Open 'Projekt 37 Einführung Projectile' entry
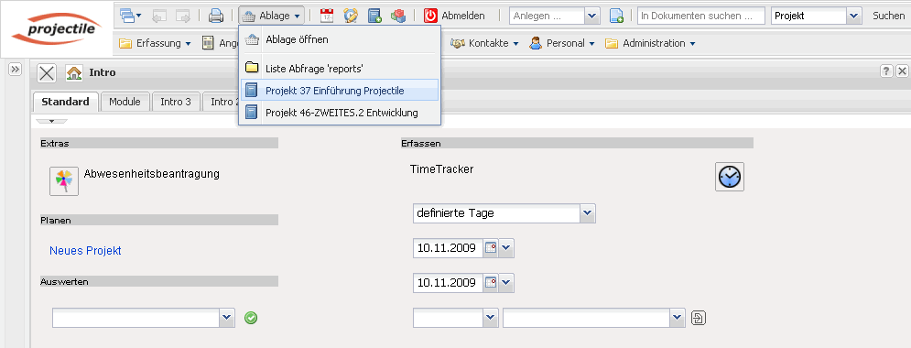 340,90
